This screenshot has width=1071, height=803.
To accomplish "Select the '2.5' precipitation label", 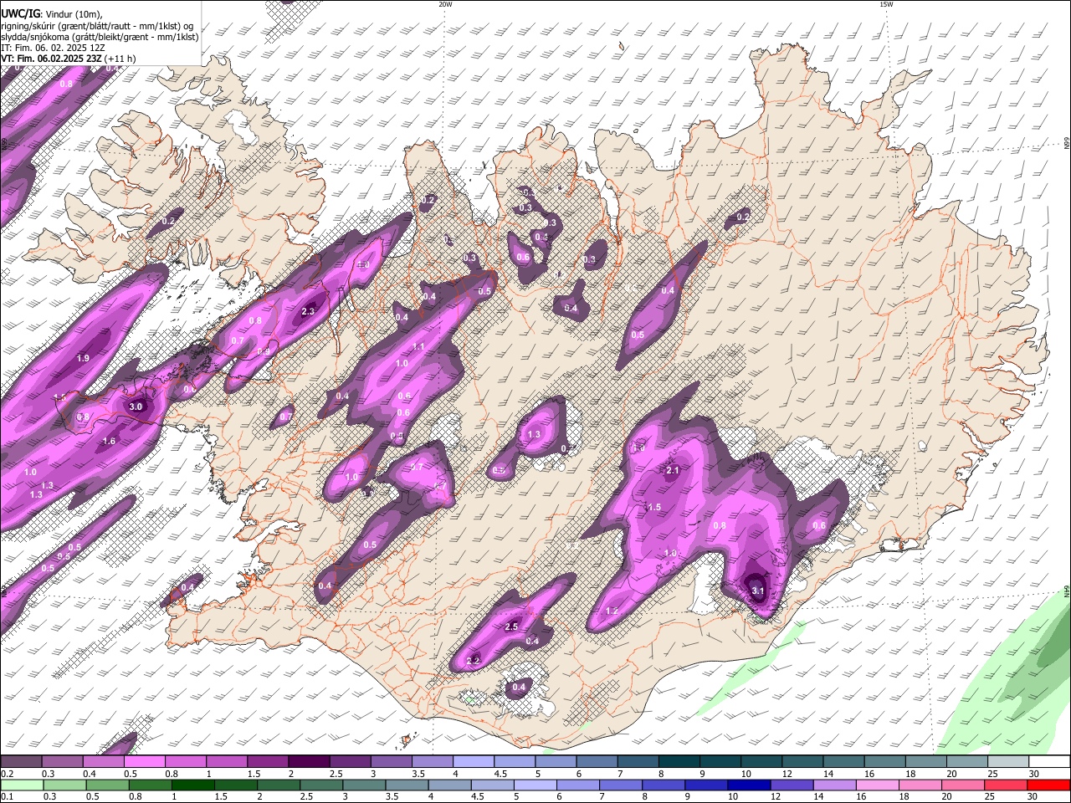I will click(x=512, y=627).
